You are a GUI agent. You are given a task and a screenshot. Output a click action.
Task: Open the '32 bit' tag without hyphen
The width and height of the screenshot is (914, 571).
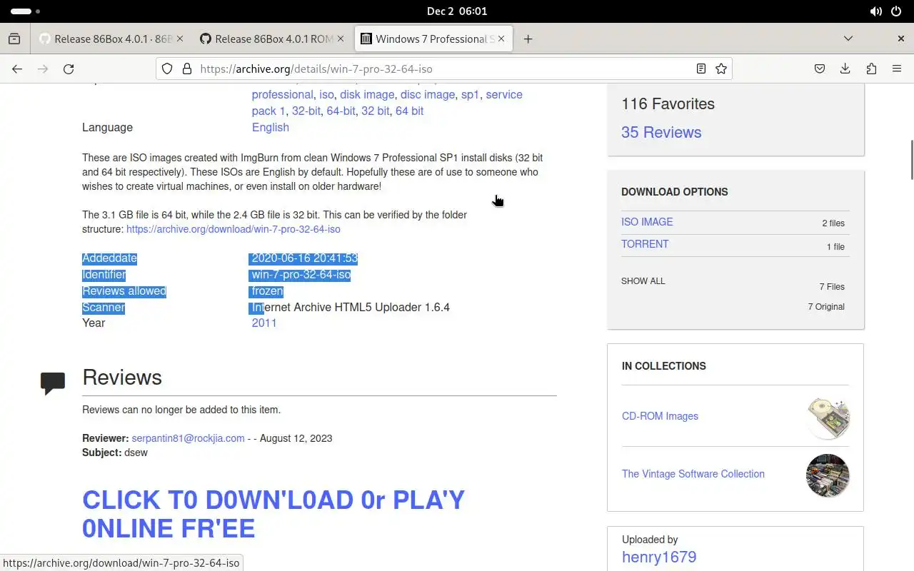coord(376,111)
